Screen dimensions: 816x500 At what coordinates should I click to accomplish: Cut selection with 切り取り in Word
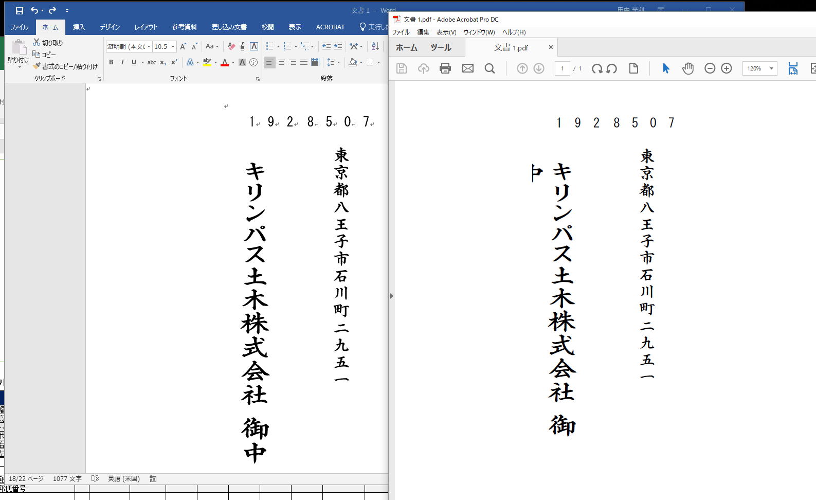point(48,43)
